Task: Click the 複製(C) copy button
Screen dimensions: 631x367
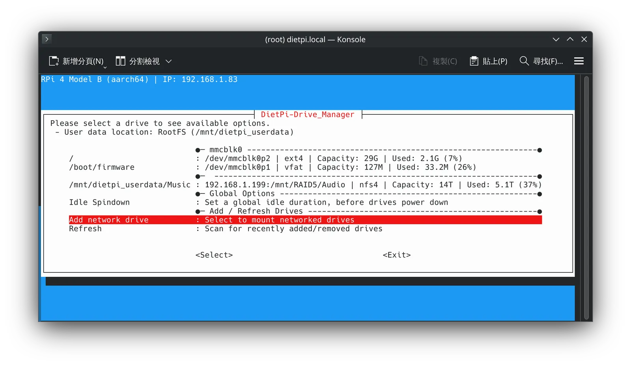Action: coord(438,61)
